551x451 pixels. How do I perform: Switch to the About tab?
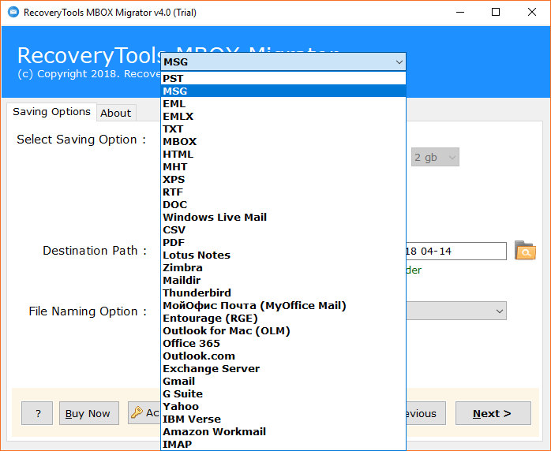pyautogui.click(x=115, y=113)
